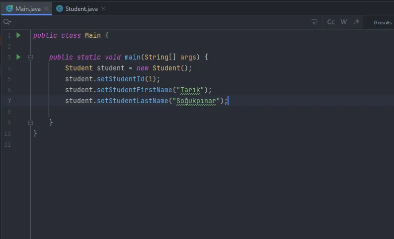Switch to the Main.java tab

tap(26, 8)
